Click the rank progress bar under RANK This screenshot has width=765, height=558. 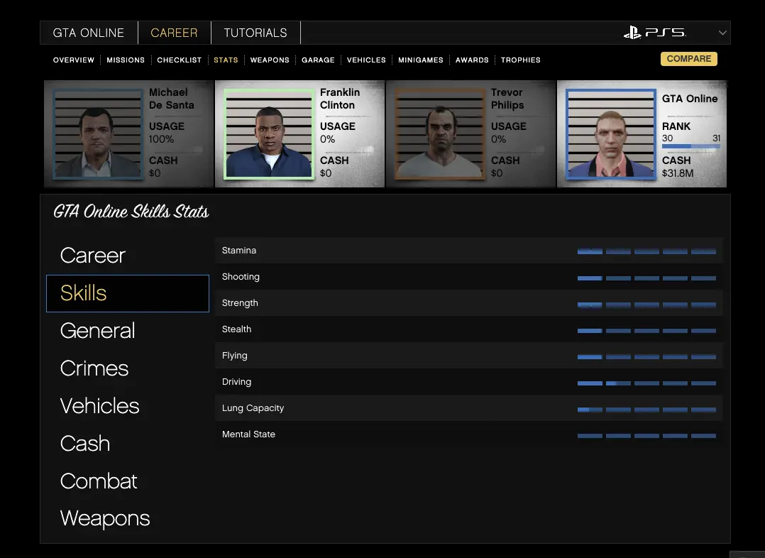click(x=690, y=146)
